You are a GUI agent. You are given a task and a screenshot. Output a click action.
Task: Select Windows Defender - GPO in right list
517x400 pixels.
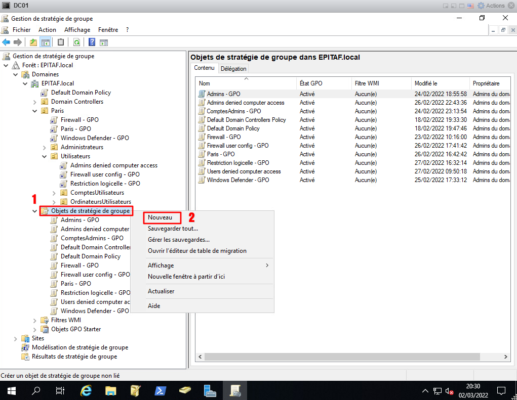pyautogui.click(x=237, y=180)
